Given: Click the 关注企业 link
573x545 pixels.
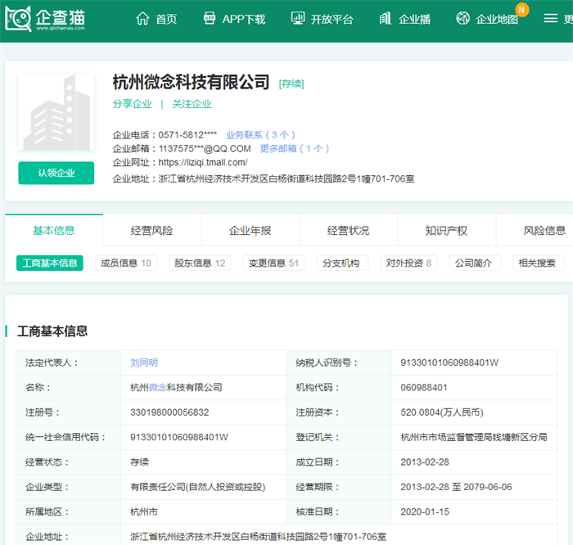Looking at the screenshot, I should coord(192,104).
